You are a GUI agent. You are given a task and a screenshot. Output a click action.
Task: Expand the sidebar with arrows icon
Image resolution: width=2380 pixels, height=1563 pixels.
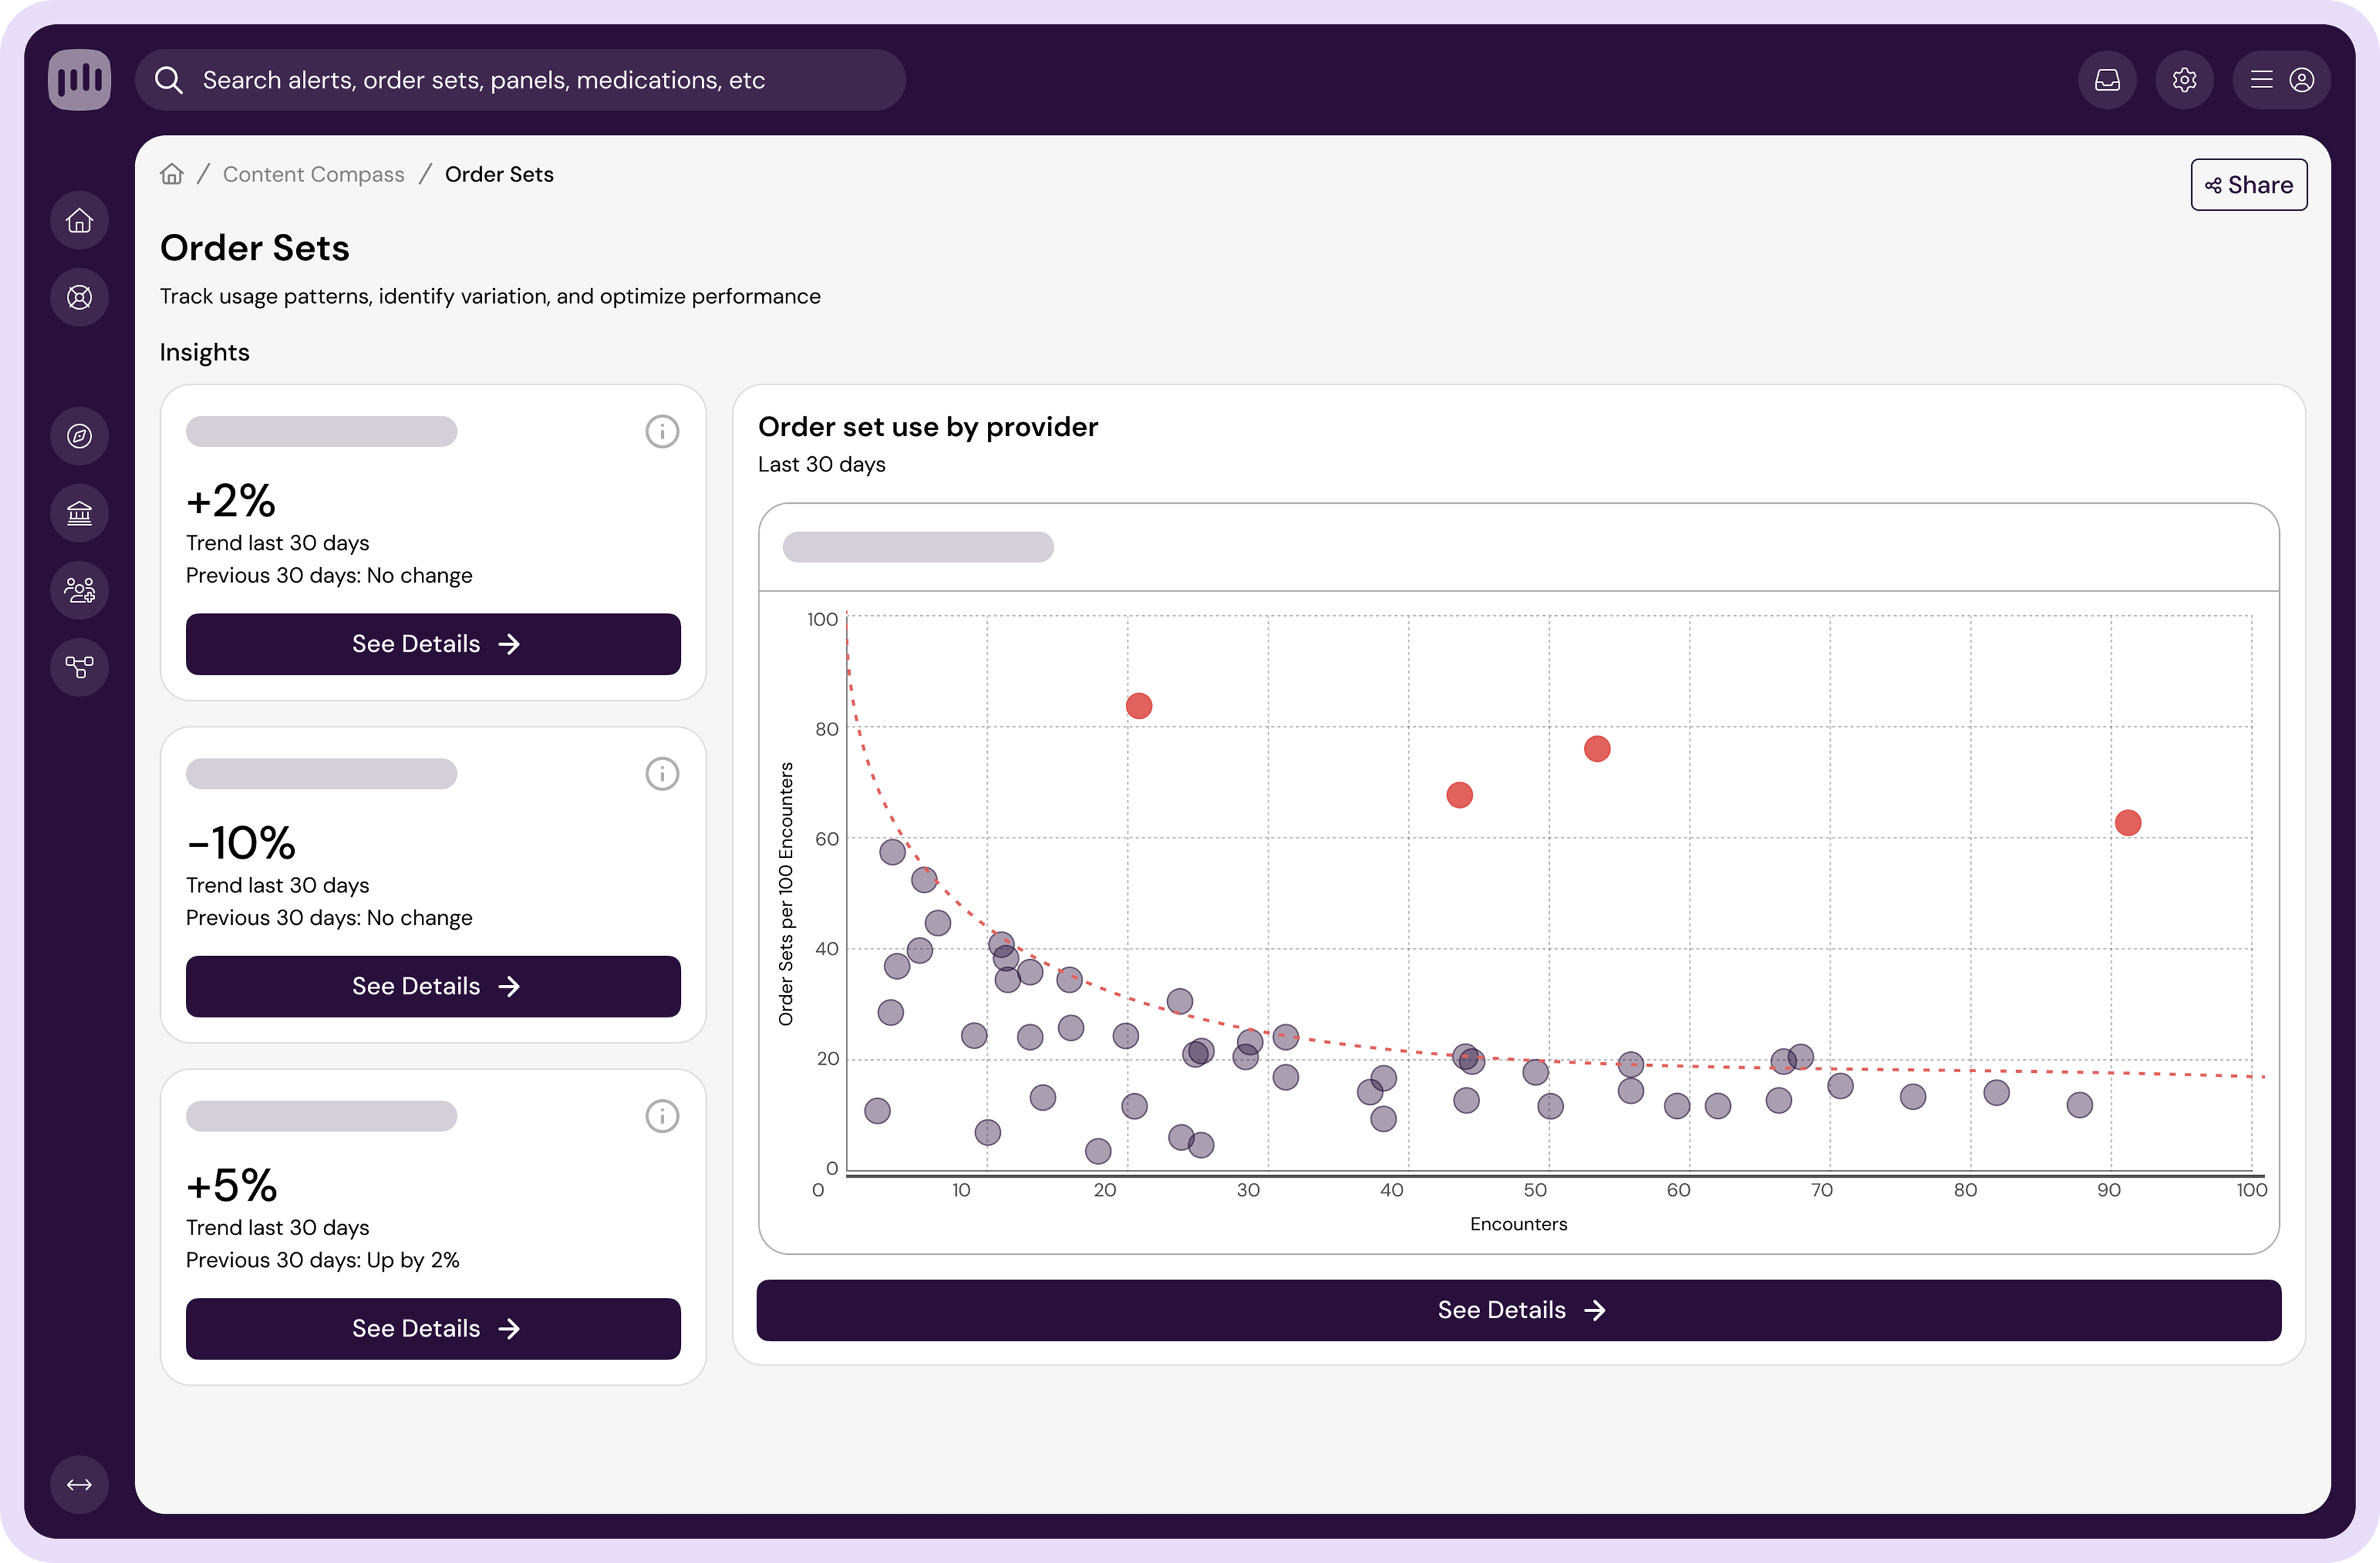(x=79, y=1484)
